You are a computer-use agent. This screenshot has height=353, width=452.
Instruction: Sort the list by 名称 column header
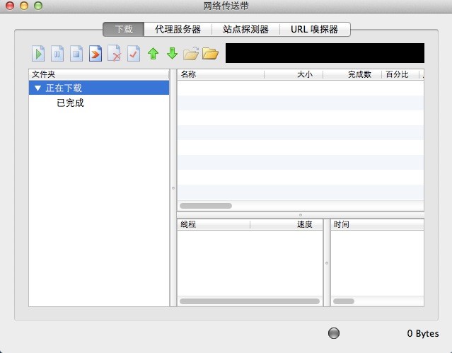pos(219,74)
